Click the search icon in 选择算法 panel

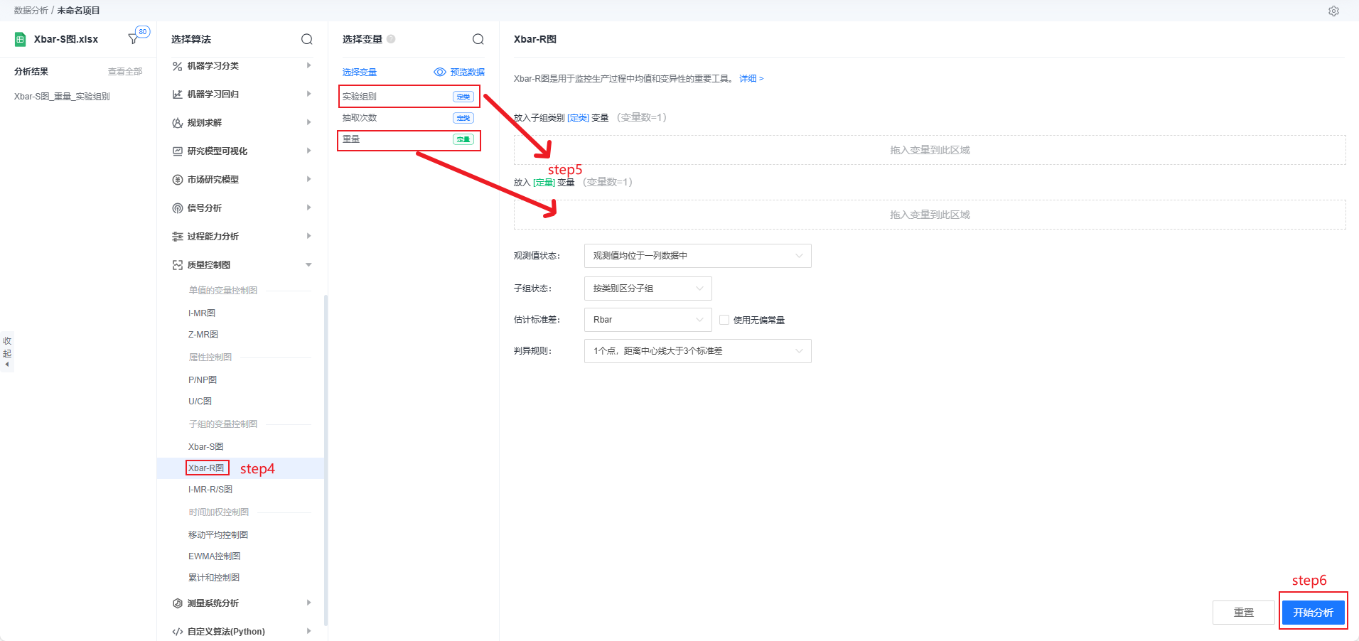[307, 39]
